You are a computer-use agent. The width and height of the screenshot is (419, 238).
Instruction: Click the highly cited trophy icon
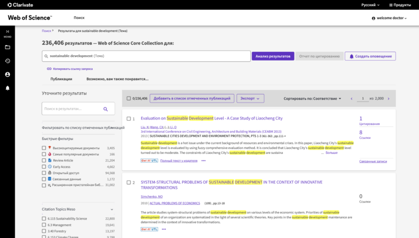coord(50,147)
